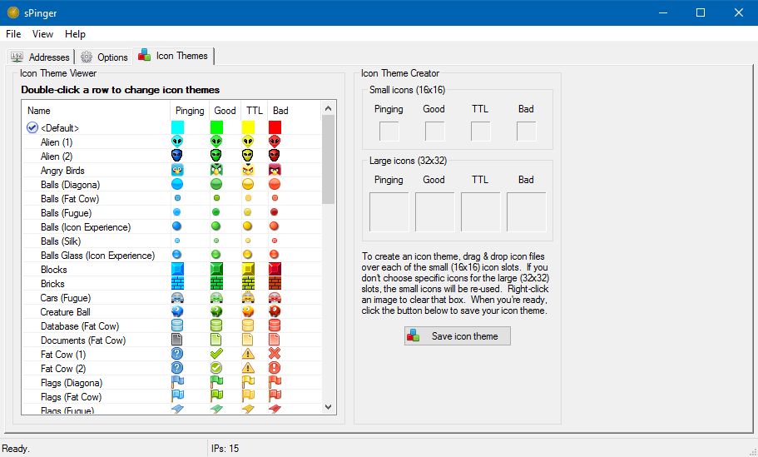This screenshot has height=457, width=758.
Task: Select the <Default> theme row name
Action: click(x=59, y=128)
